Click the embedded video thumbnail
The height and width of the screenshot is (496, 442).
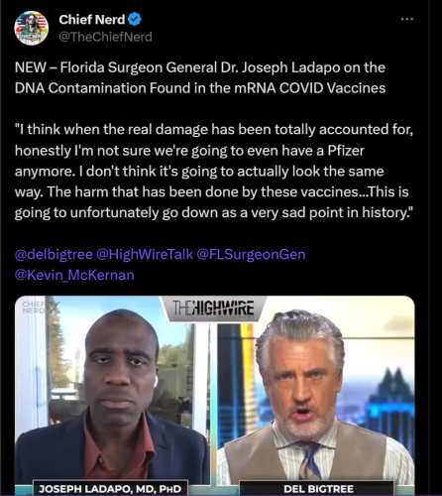[215, 396]
